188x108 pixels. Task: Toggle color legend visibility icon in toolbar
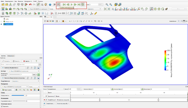point(3,9)
